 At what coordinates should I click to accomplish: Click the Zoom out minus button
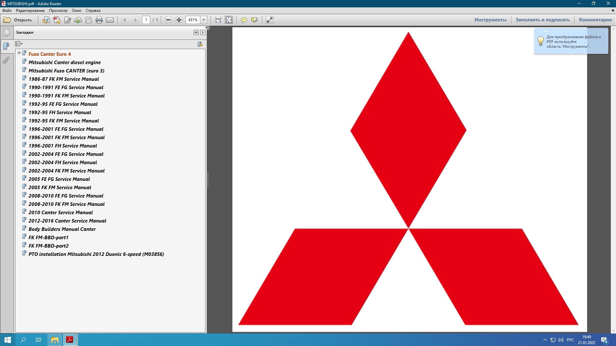pos(168,20)
